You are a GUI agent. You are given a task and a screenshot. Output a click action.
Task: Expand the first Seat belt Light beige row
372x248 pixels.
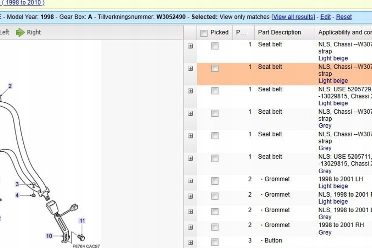click(191, 46)
